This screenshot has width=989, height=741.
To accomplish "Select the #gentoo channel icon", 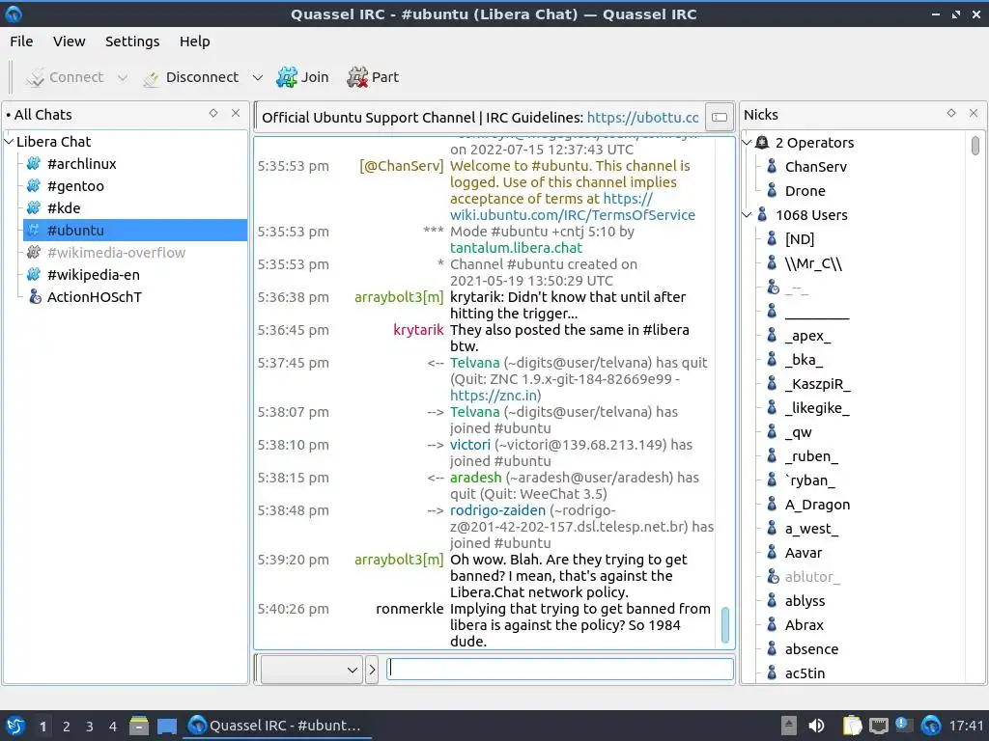I will click(x=34, y=186).
